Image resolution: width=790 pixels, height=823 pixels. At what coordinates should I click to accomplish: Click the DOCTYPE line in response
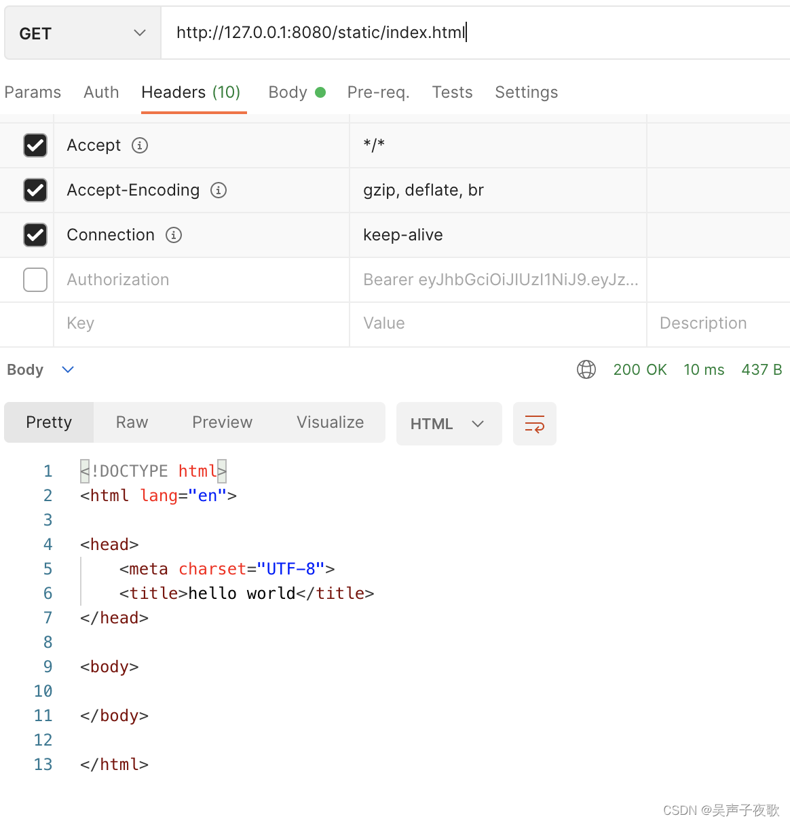[x=153, y=471]
